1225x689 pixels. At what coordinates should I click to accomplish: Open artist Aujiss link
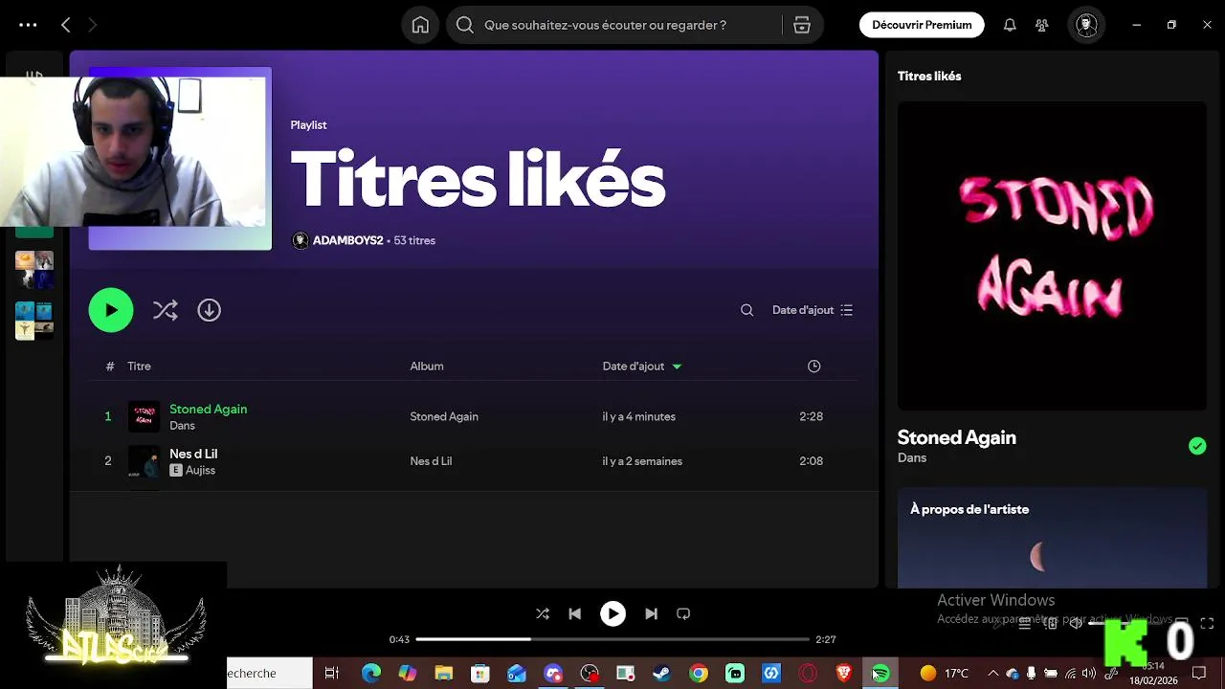click(x=200, y=471)
